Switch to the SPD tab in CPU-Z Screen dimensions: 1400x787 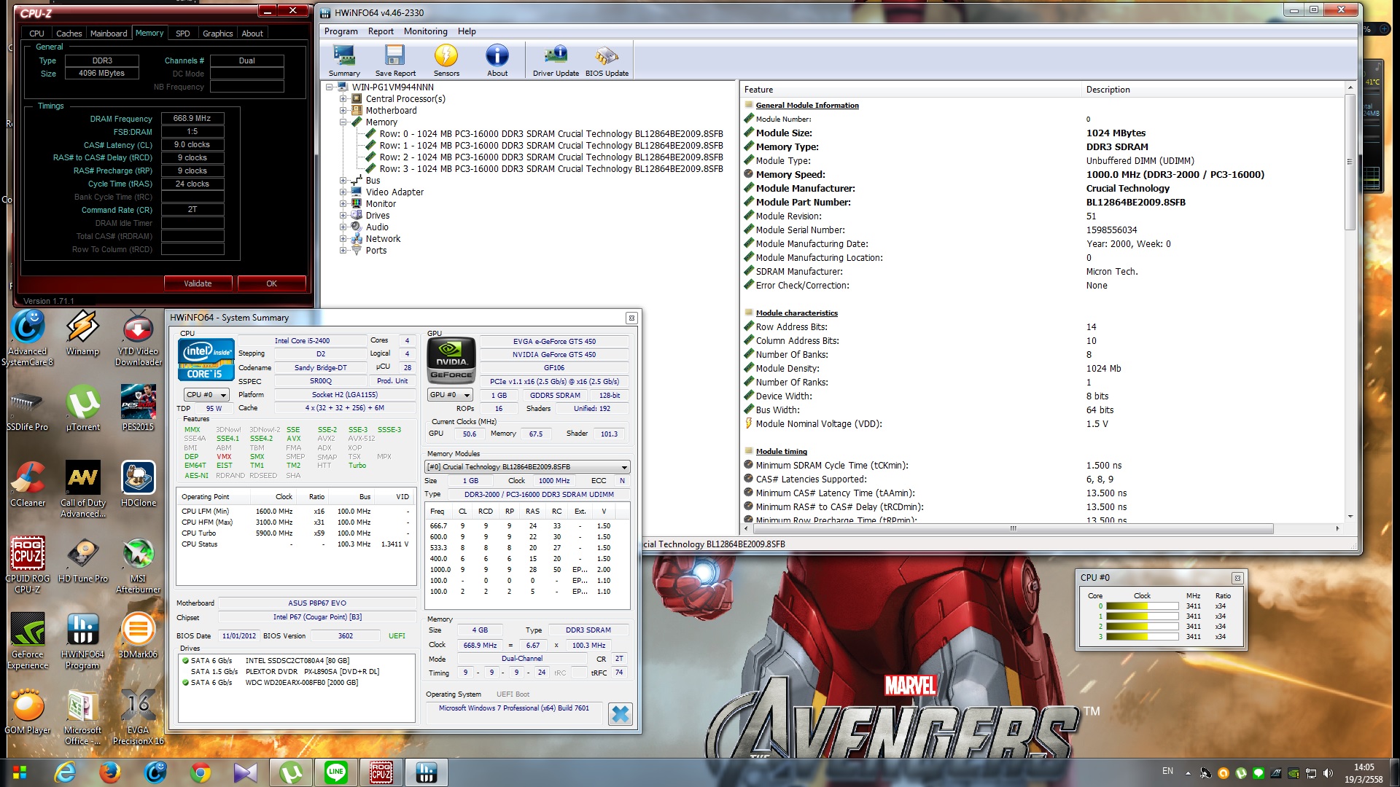182,34
